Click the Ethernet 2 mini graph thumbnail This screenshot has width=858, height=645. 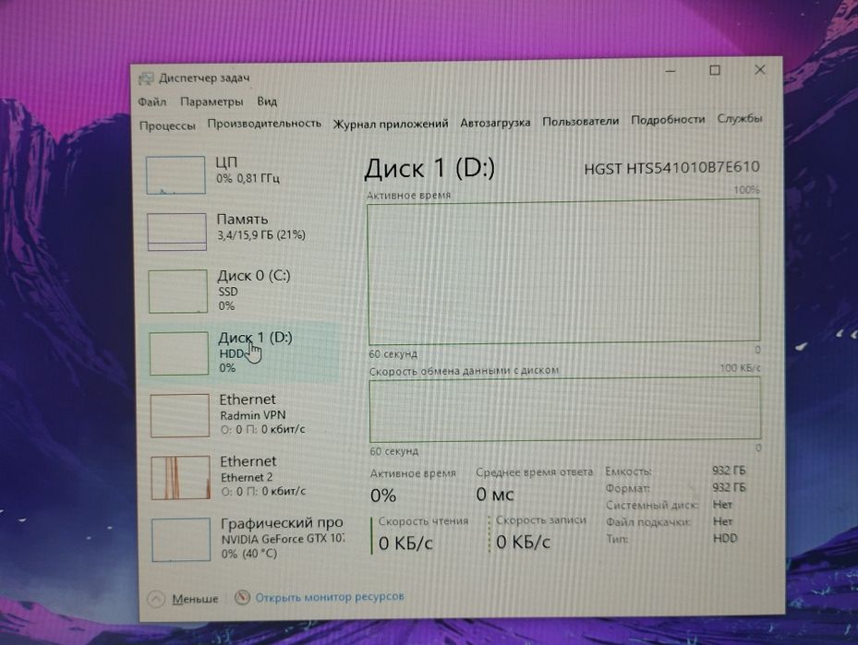(x=181, y=478)
